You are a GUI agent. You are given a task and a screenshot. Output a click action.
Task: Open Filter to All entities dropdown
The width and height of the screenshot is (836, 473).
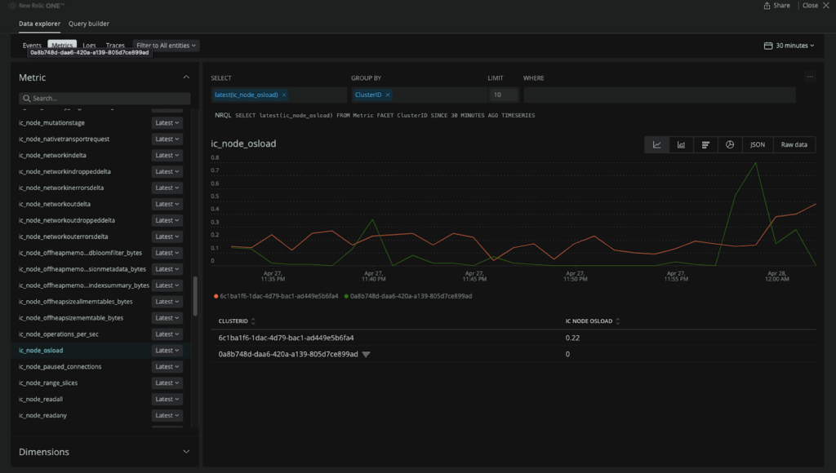[x=166, y=46]
